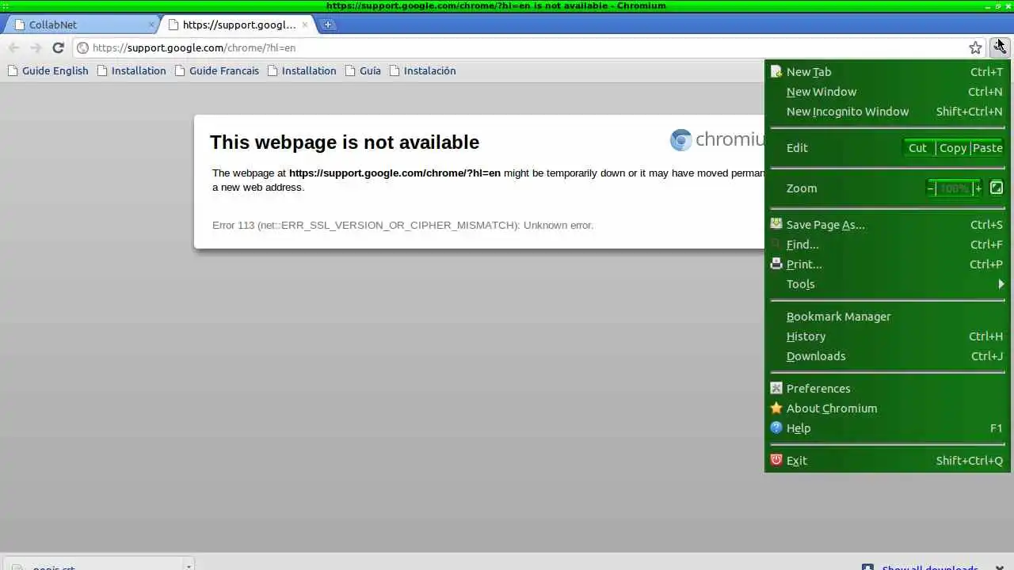Open About Chromium
This screenshot has height=570, width=1014.
tap(887, 408)
